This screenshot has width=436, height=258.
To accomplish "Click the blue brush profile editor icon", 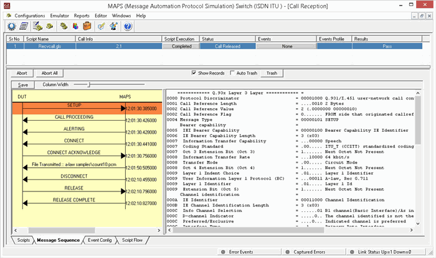I will click(113, 26).
